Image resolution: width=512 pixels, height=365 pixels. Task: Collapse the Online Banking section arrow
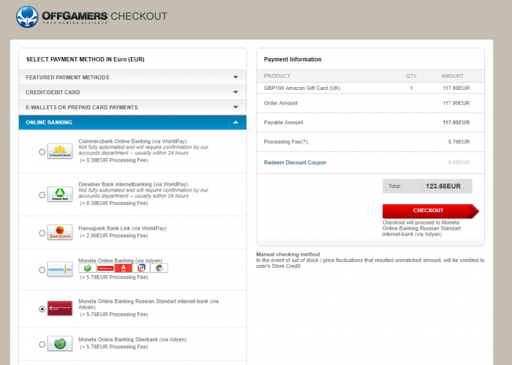pyautogui.click(x=236, y=122)
